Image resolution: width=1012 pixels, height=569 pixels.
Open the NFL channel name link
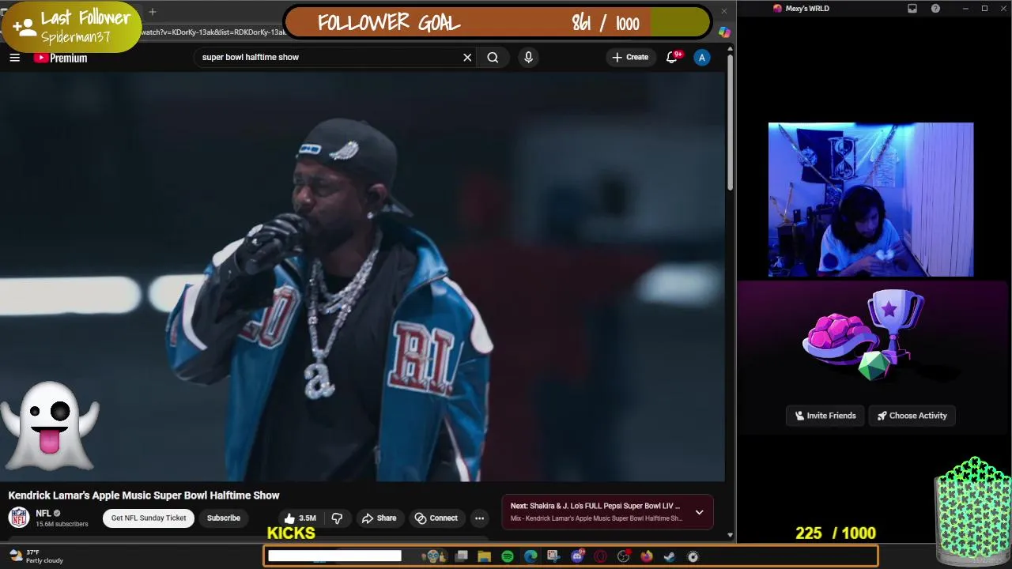pyautogui.click(x=43, y=513)
